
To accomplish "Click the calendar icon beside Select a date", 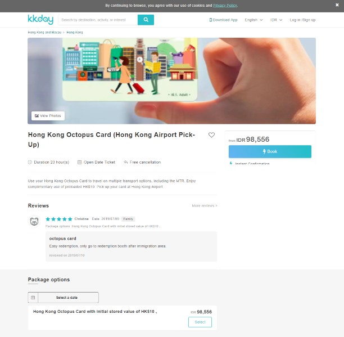I will 33,298.
